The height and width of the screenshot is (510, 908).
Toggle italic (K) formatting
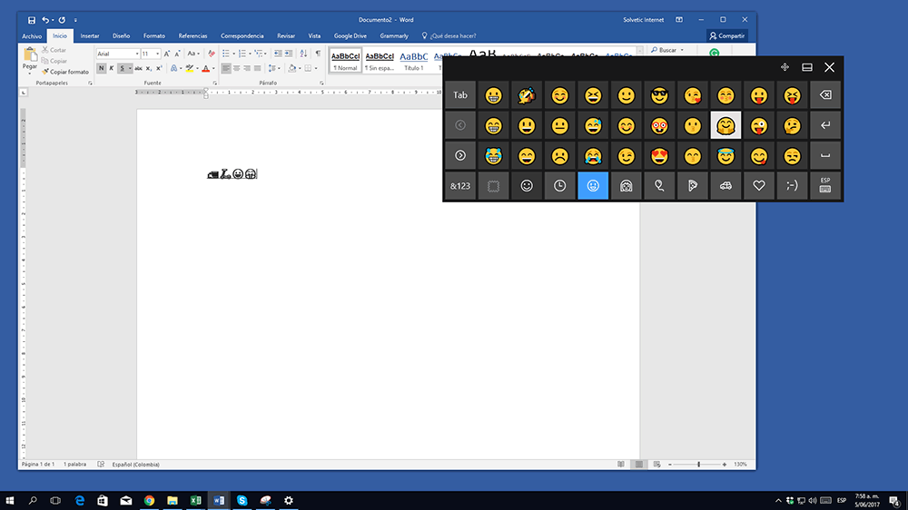point(112,68)
